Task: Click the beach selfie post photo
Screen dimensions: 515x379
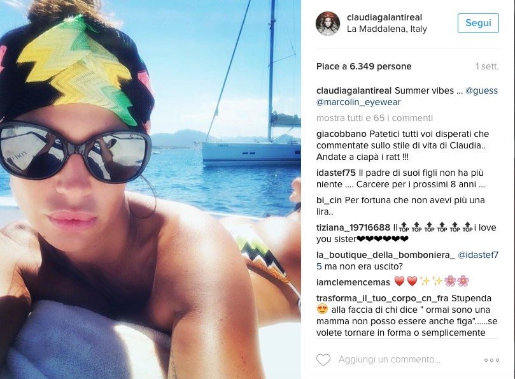Action: pos(150,189)
